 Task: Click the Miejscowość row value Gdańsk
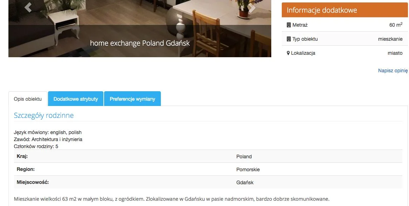point(245,182)
